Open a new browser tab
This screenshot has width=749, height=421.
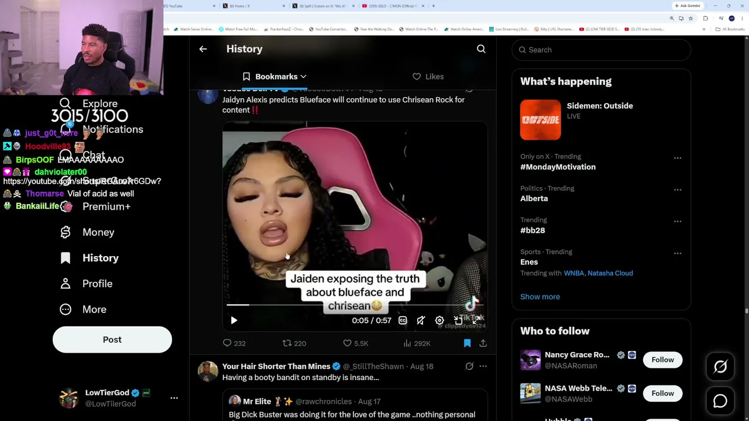433,6
